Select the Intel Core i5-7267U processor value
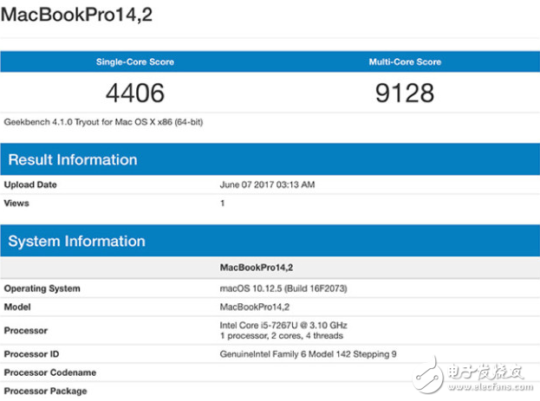 click(x=283, y=325)
